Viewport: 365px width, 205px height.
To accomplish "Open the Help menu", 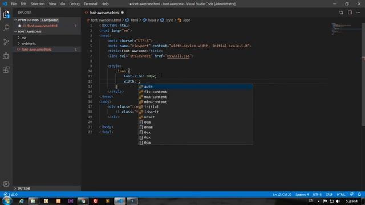I will tap(105, 4).
